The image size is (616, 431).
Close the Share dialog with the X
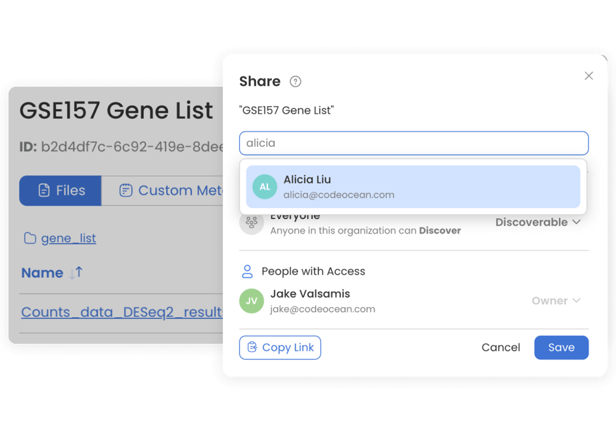pos(589,76)
